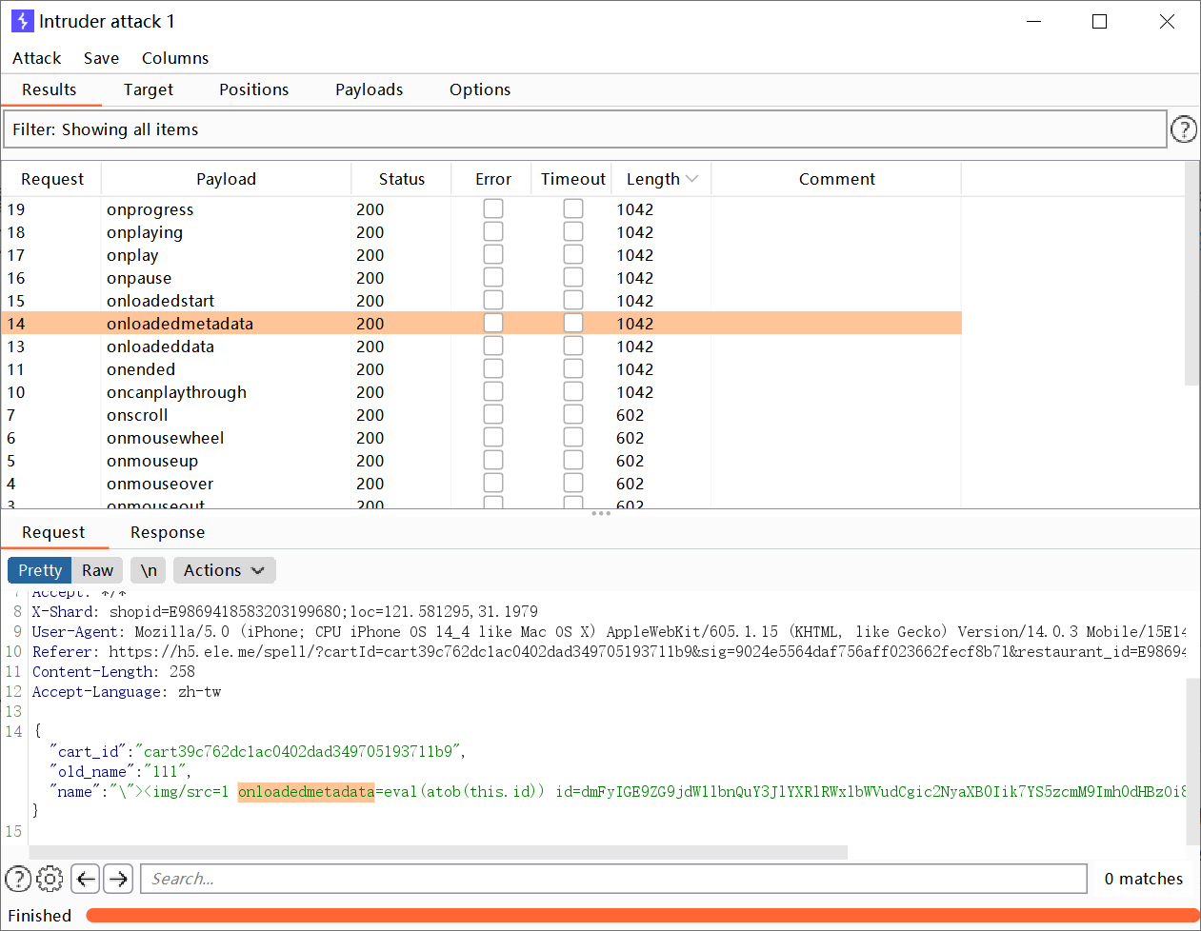Click the 0 matches label
The image size is (1201, 931).
tap(1143, 879)
